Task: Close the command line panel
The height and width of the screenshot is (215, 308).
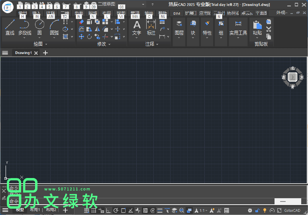Action: click(x=4, y=191)
